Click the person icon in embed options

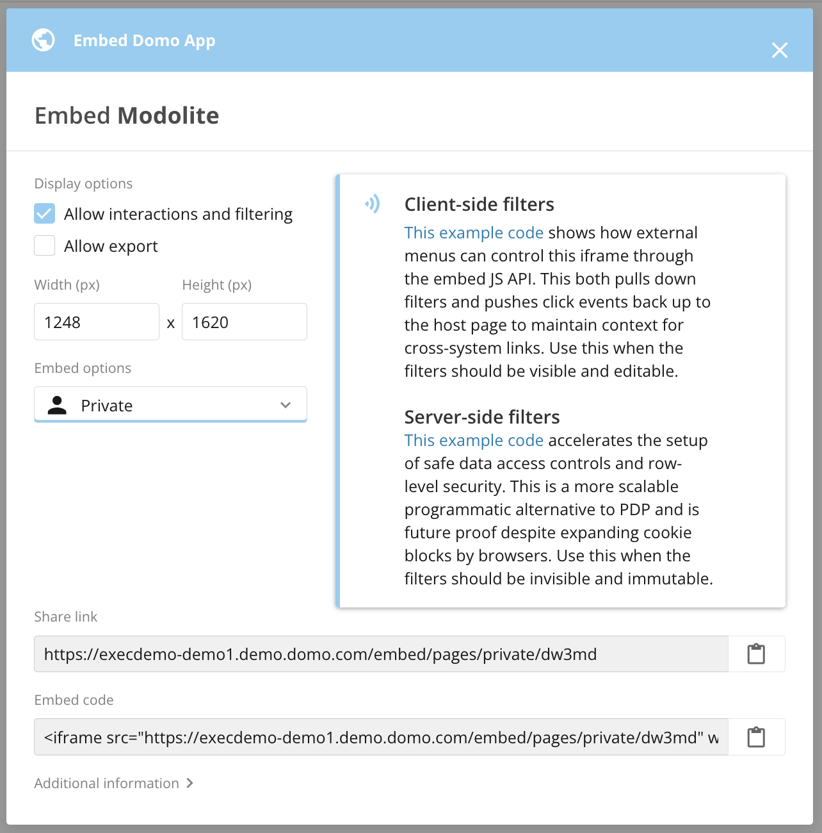(57, 405)
